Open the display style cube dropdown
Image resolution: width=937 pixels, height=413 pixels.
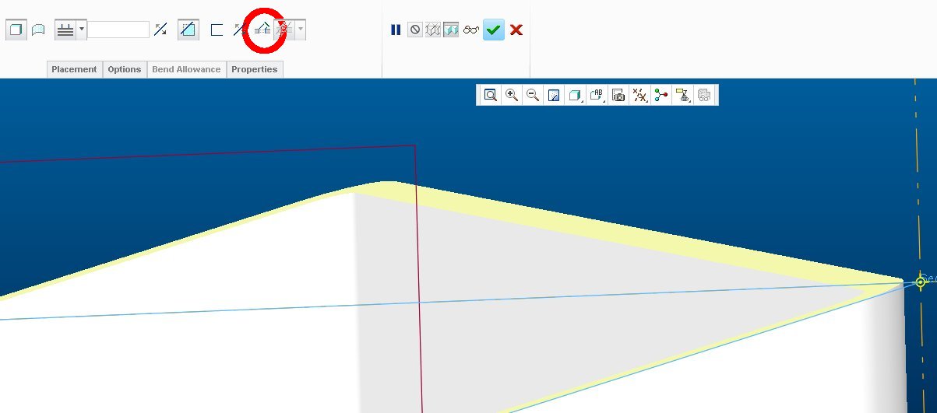pyautogui.click(x=575, y=95)
